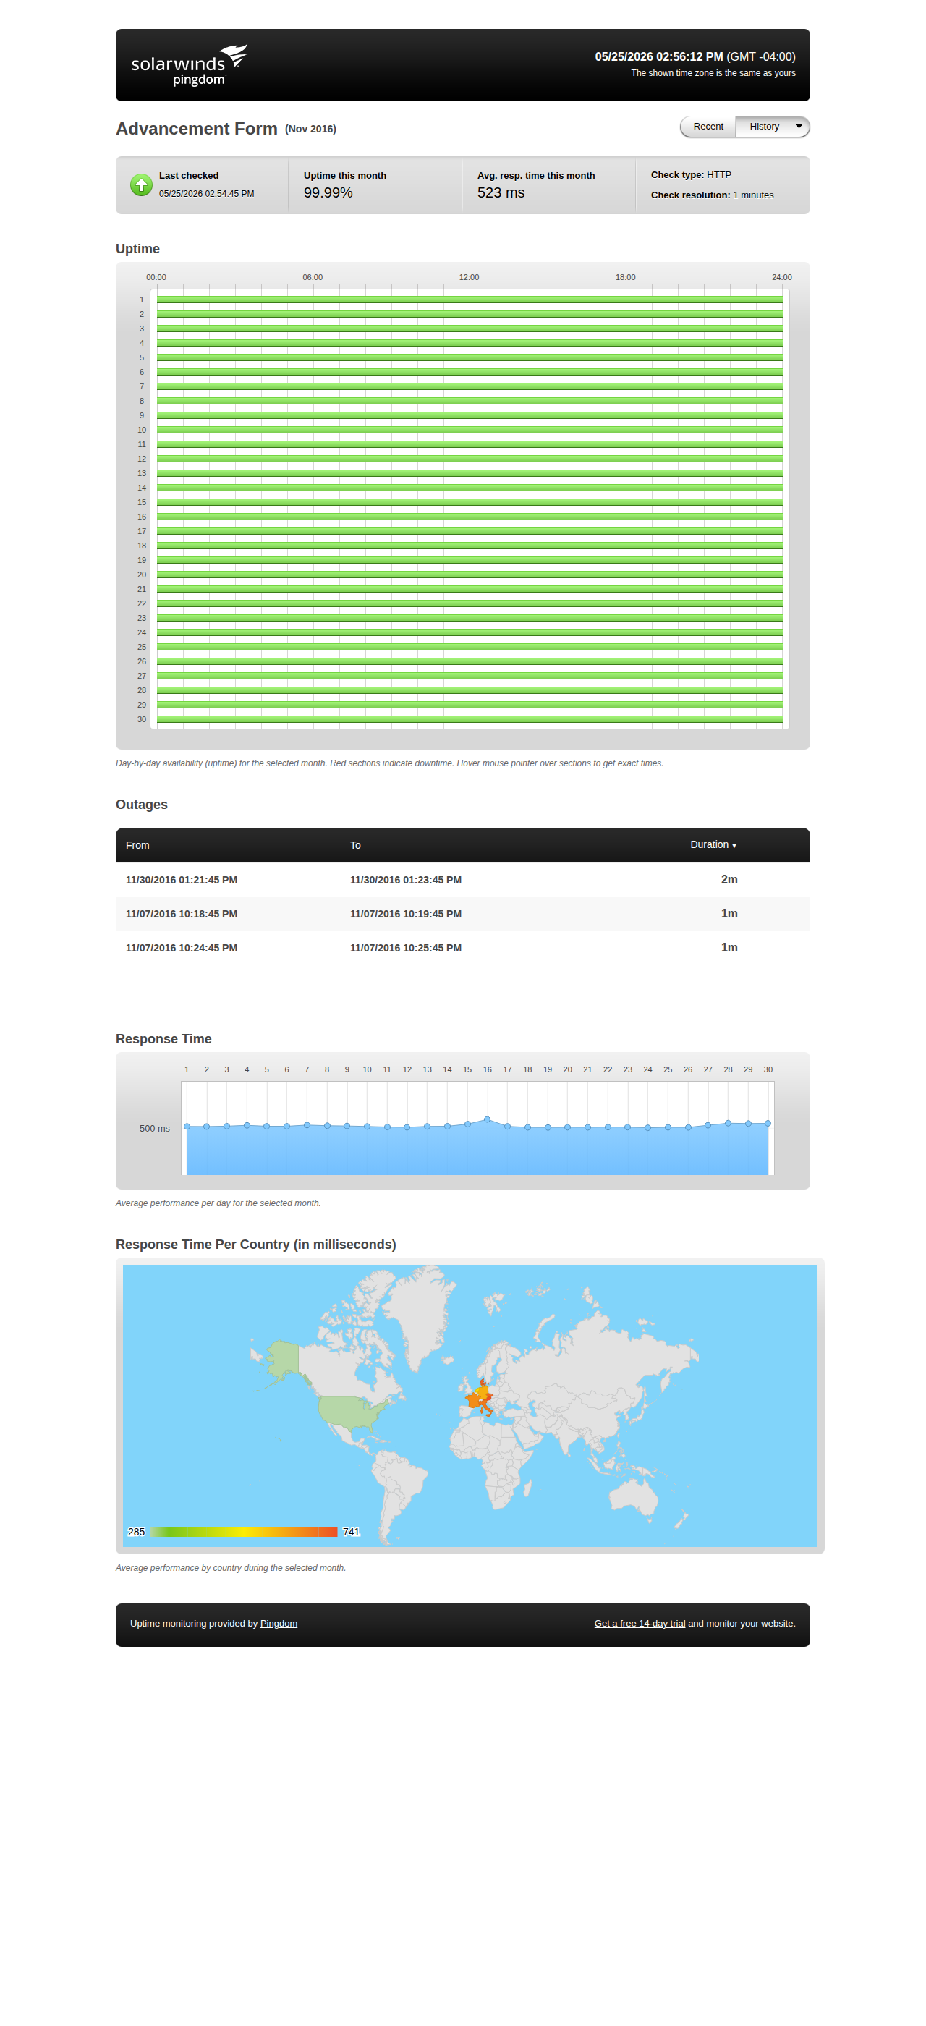Click the green up-arrow status icon

[140, 185]
